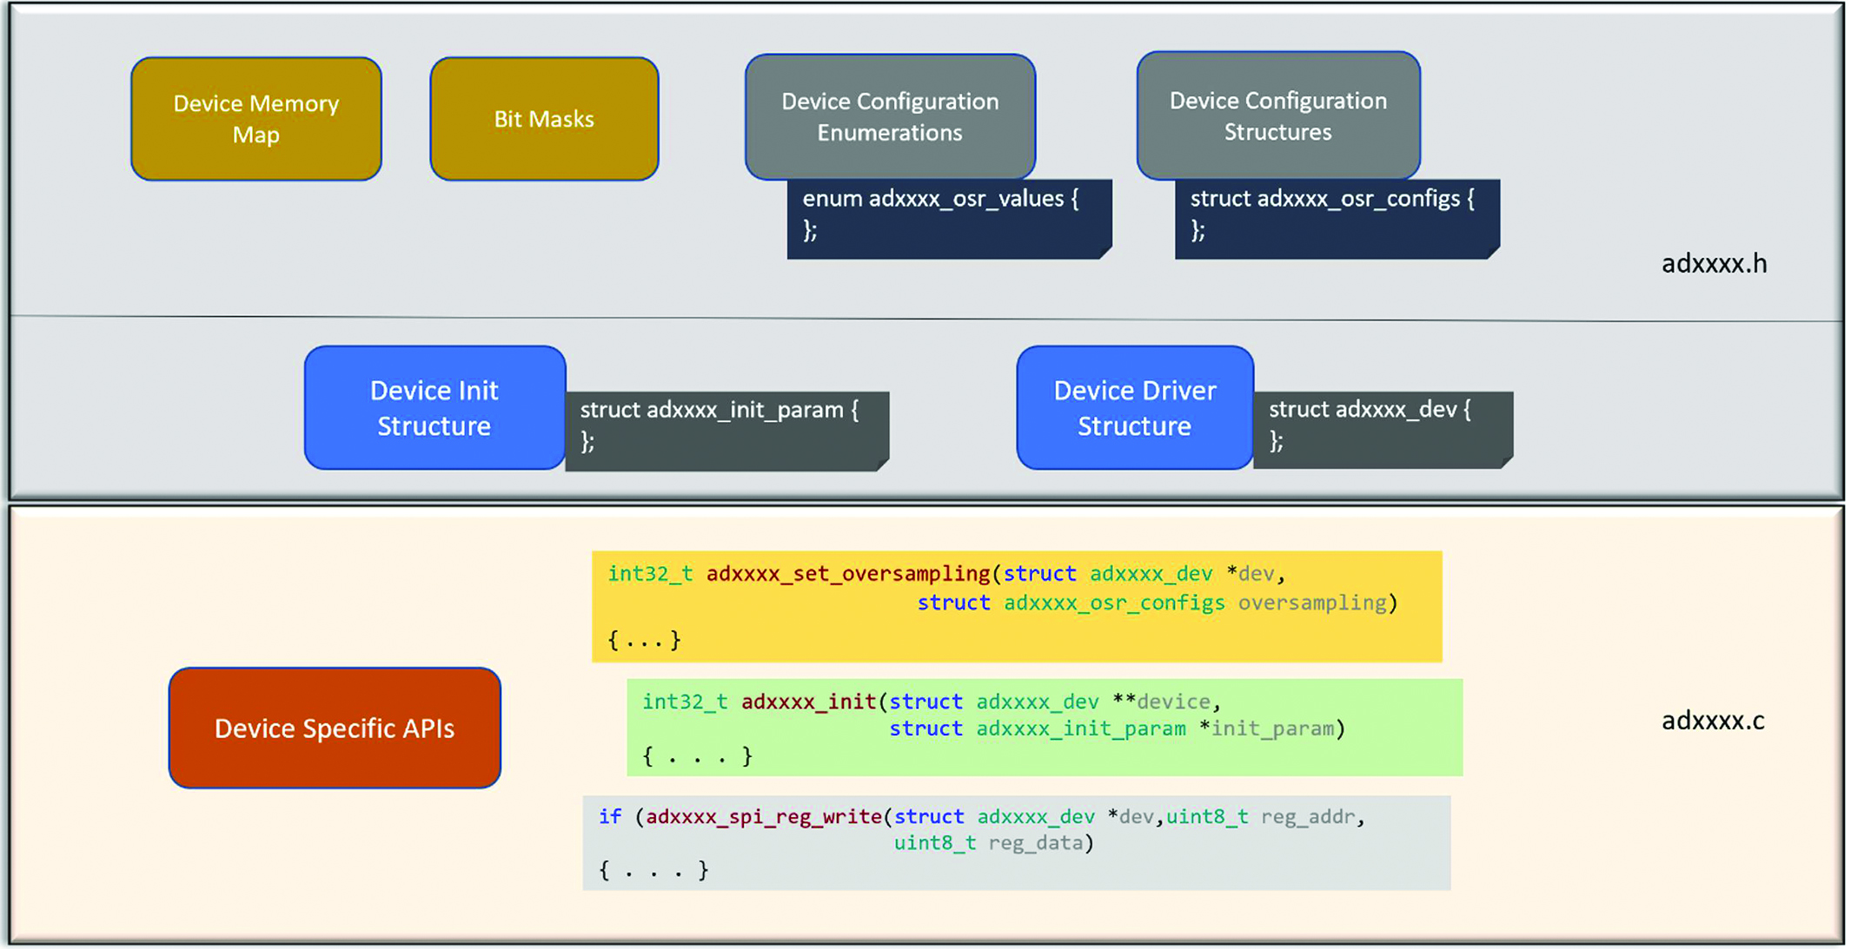Click the adxxxx_init green code box
This screenshot has width=1851, height=949.
(x=1045, y=728)
